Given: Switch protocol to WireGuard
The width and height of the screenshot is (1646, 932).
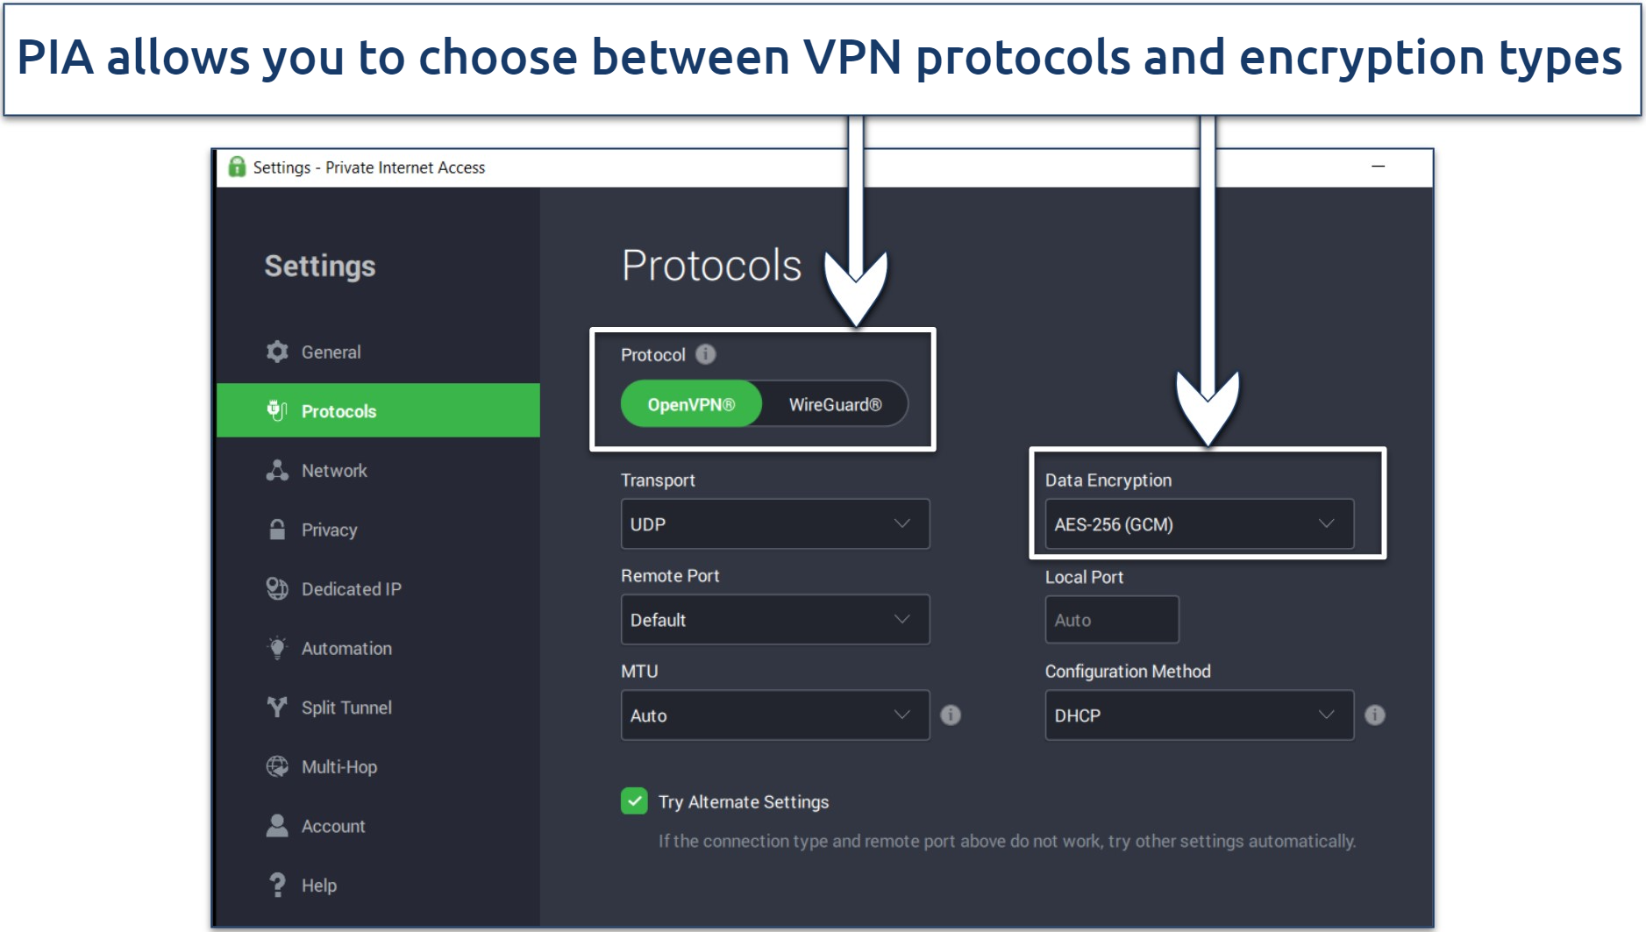Looking at the screenshot, I should pyautogui.click(x=835, y=404).
